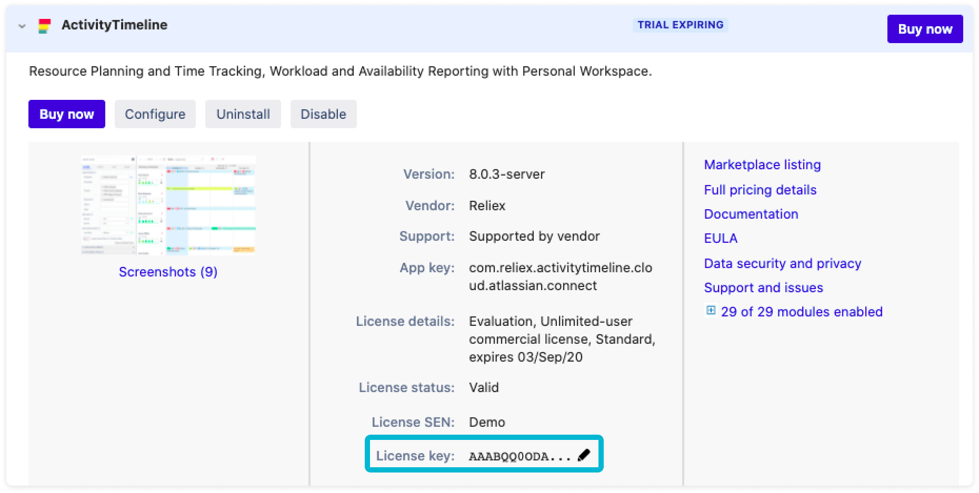Select vendor name Reliex

487,206
